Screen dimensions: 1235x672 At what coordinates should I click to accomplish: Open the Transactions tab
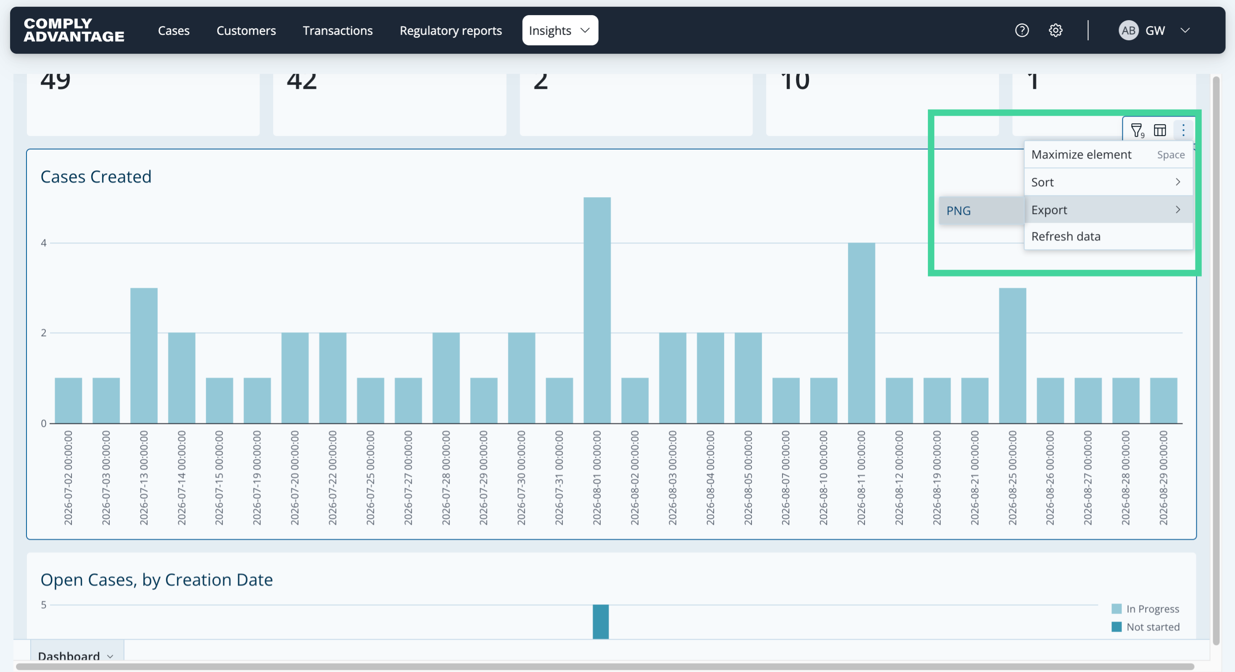[337, 31]
